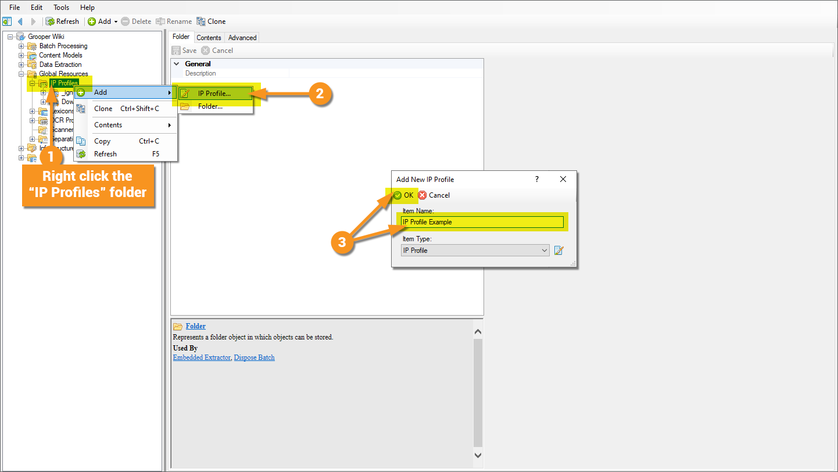Select IP Profile... in the Add submenu
The image size is (838, 472).
(x=216, y=94)
